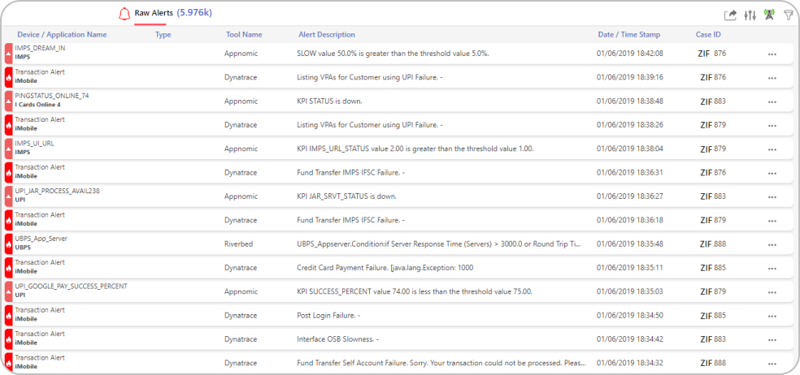Open more options for UPI_GOOGLE_PAY_SUCCESS_PERCENT row
Screen dimensions: 800x375
tap(772, 292)
